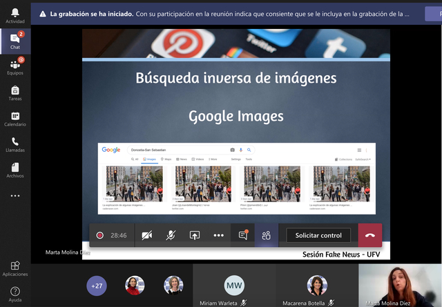
Task: Open Aplicaciones store in sidebar
Action: click(x=15, y=268)
